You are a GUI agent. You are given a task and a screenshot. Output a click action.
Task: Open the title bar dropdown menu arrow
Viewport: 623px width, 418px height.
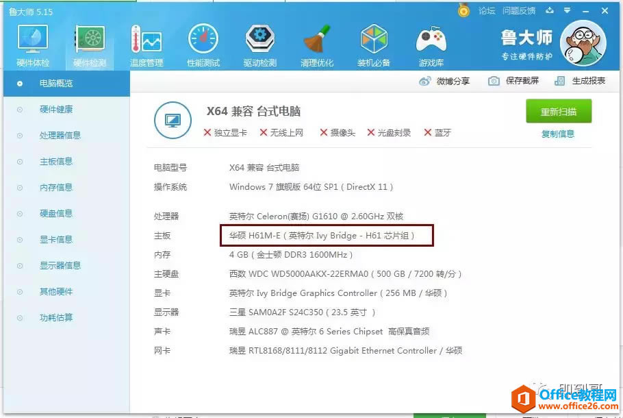[567, 10]
